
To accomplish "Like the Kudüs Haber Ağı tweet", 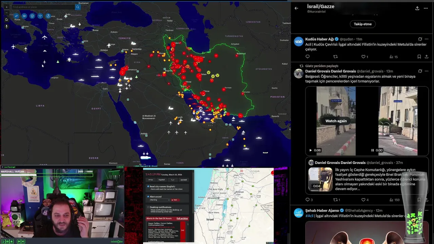I will click(364, 57).
